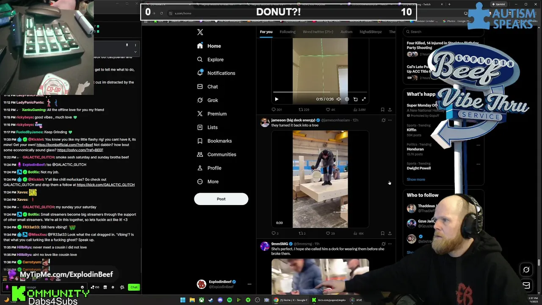Image resolution: width=542 pixels, height=305 pixels.
Task: Open Kick chat shop icon
Action: click(x=105, y=287)
